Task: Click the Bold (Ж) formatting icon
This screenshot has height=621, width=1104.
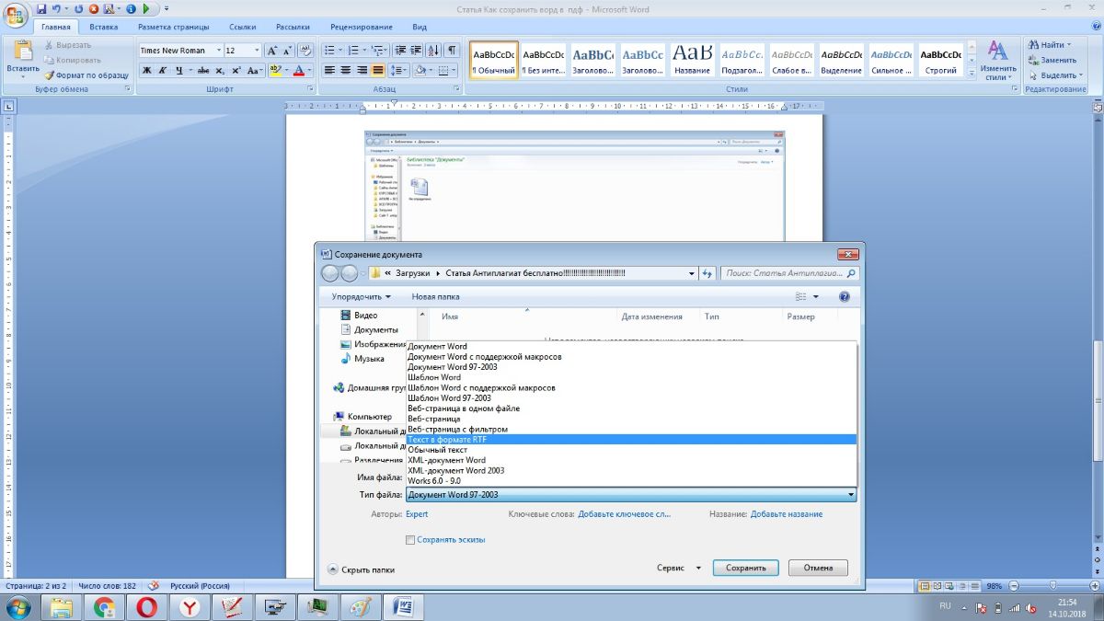Action: pyautogui.click(x=146, y=71)
